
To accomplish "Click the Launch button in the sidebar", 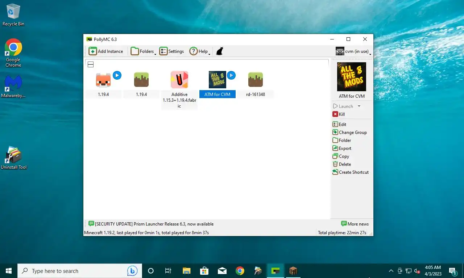I will pyautogui.click(x=343, y=106).
